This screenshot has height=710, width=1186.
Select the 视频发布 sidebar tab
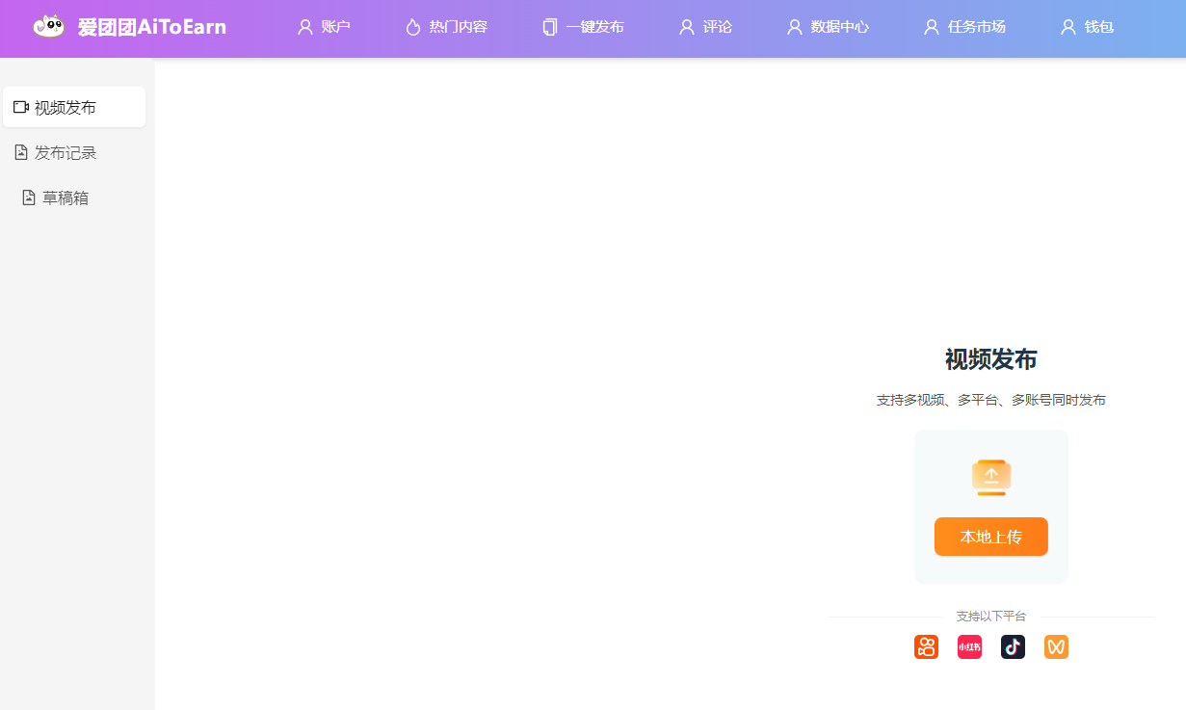pyautogui.click(x=66, y=108)
